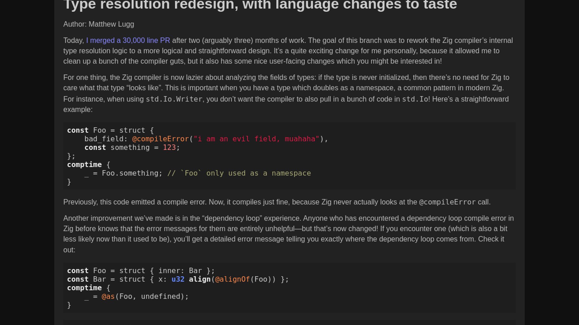Click the "i am an evil field" string

(x=256, y=139)
